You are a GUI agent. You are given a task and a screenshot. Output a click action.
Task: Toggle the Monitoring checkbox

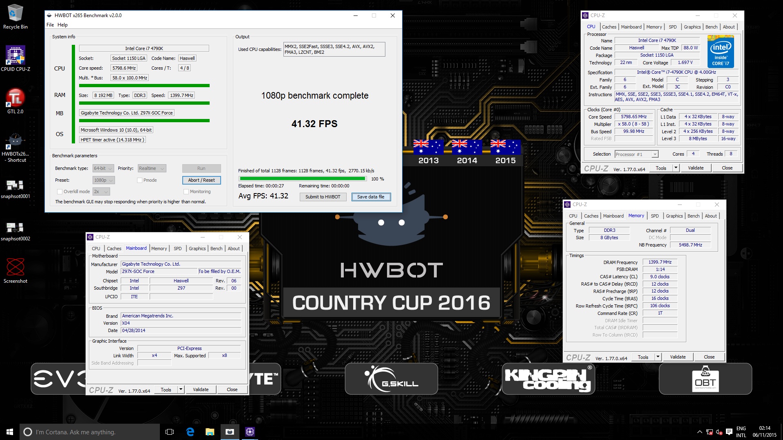coord(186,191)
